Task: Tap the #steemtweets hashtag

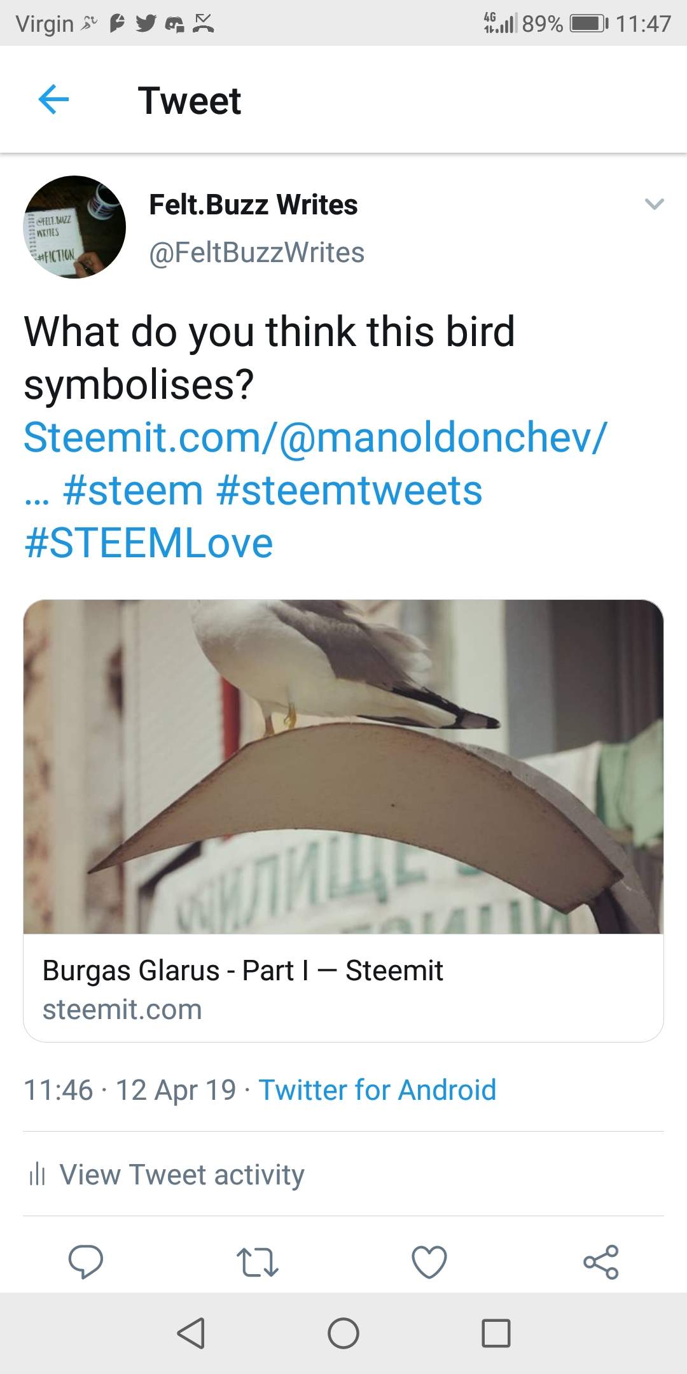Action: click(349, 490)
